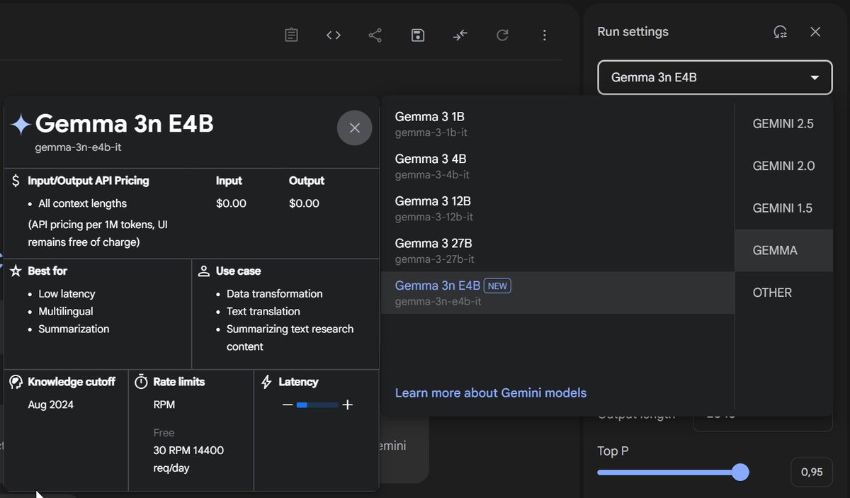Click the Input price $0.00
Screen dimensions: 850x498
pyautogui.click(x=231, y=203)
